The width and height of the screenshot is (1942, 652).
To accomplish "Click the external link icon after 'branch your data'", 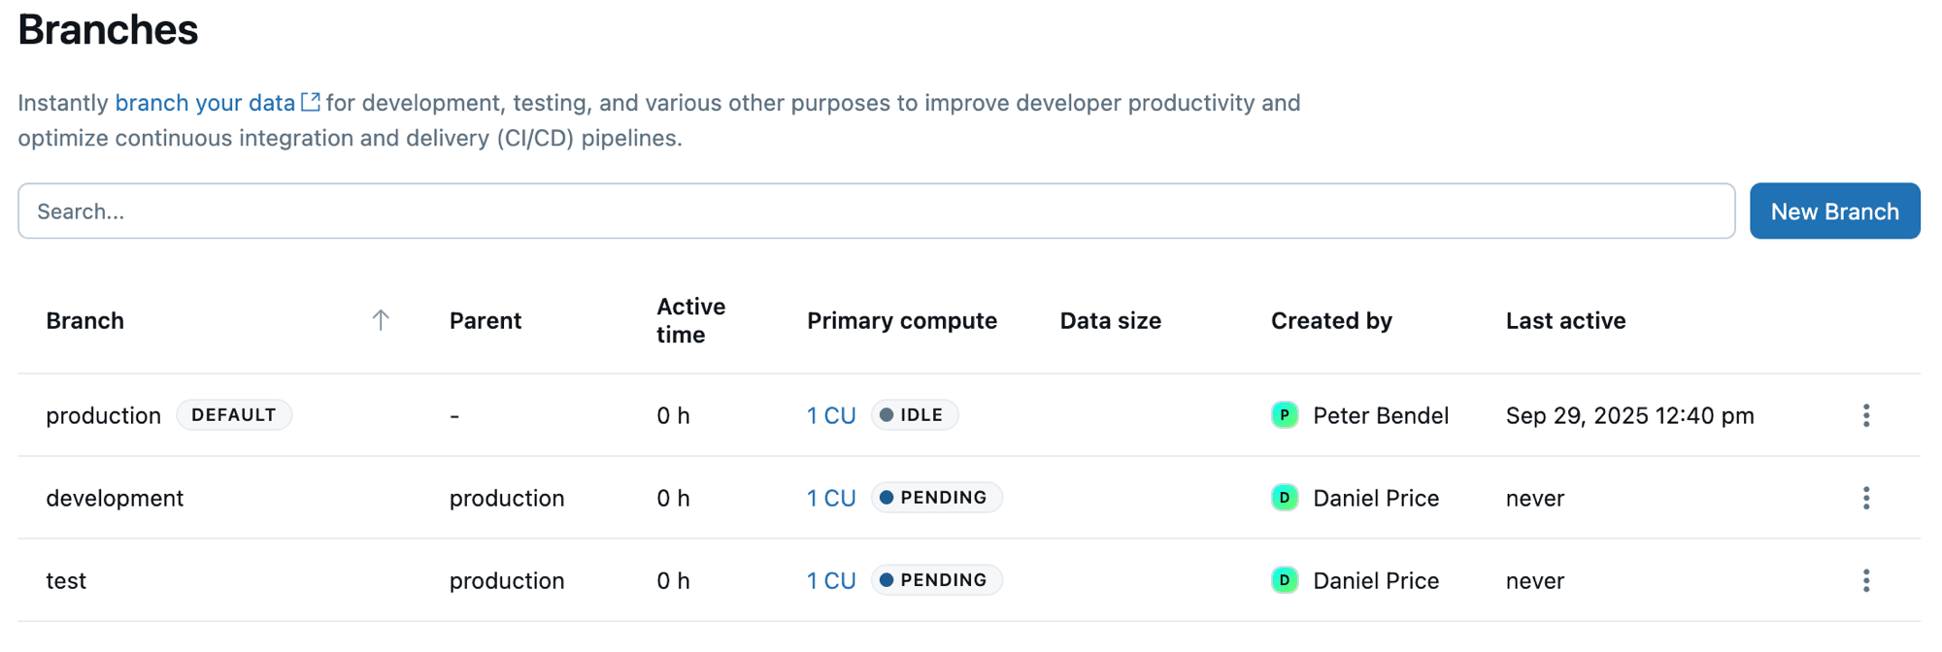I will tap(311, 102).
